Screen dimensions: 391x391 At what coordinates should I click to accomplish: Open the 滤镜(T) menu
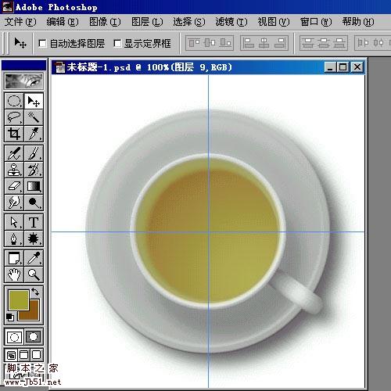coord(231,22)
